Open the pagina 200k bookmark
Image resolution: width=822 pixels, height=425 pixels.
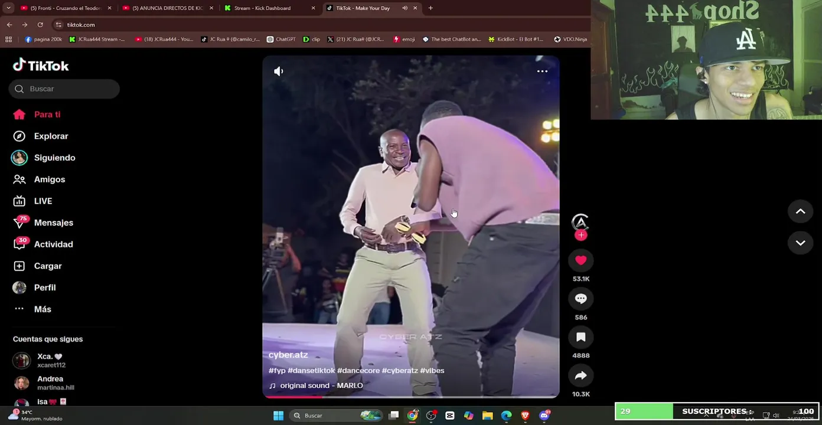pyautogui.click(x=43, y=40)
